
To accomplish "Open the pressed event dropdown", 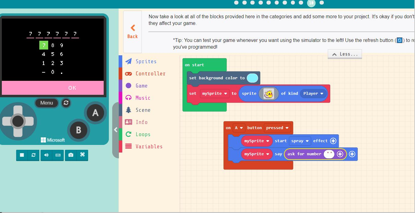I will coord(277,128).
